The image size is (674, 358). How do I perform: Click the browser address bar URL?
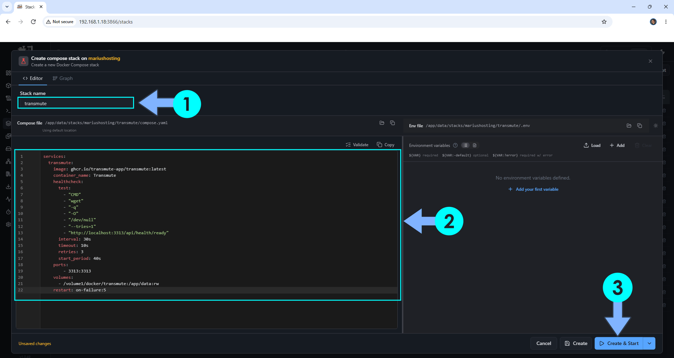[106, 22]
